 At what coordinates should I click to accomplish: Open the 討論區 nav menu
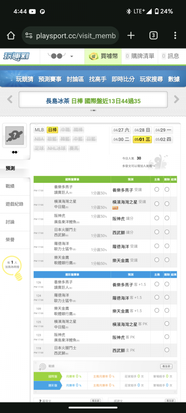pos(75,79)
